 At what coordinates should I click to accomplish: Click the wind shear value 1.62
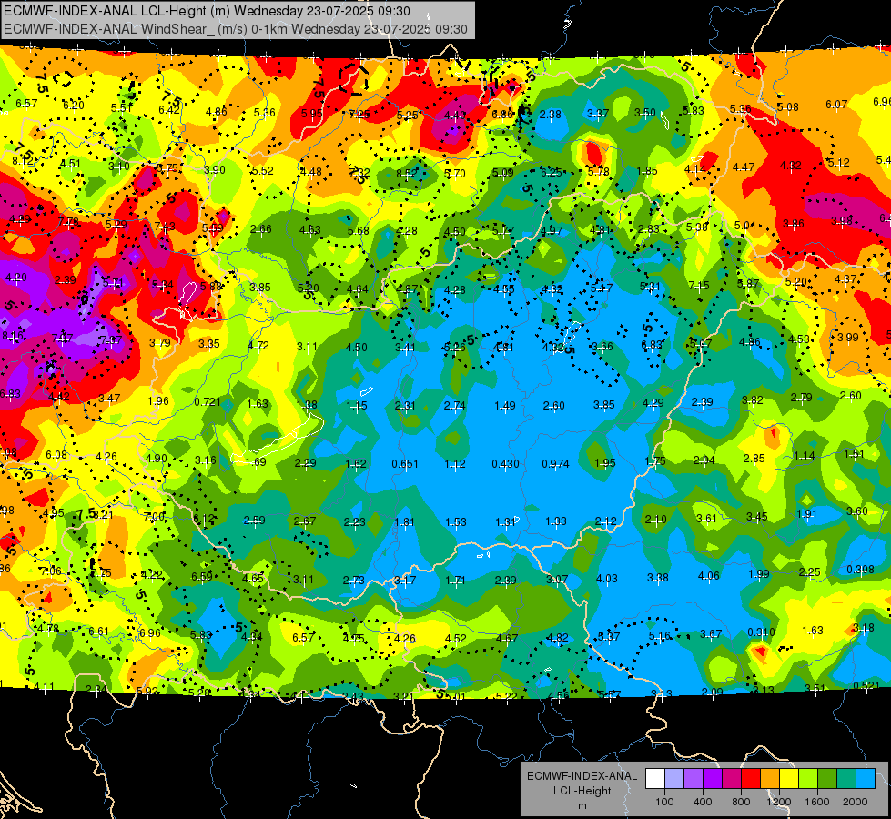tap(356, 463)
